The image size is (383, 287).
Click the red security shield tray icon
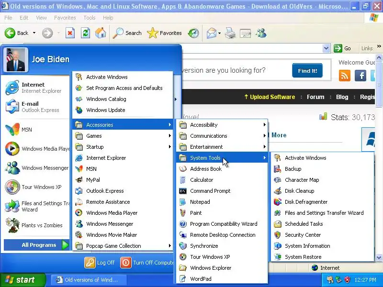[347, 280]
